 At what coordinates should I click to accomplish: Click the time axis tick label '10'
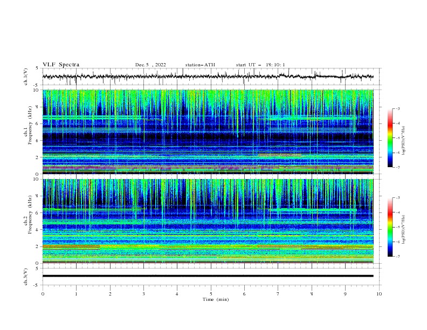point(379,294)
